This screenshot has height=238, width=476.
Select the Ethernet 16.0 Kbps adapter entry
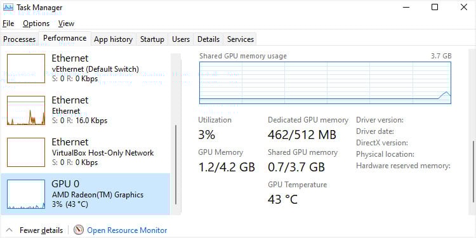[x=85, y=110]
